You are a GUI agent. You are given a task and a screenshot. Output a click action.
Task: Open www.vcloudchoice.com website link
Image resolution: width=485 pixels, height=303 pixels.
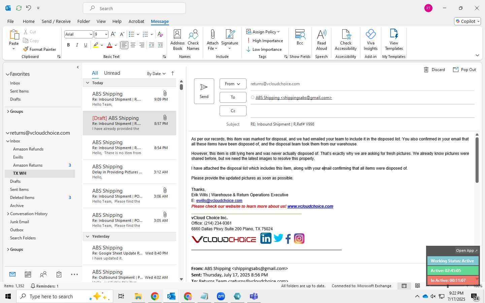coord(310,206)
